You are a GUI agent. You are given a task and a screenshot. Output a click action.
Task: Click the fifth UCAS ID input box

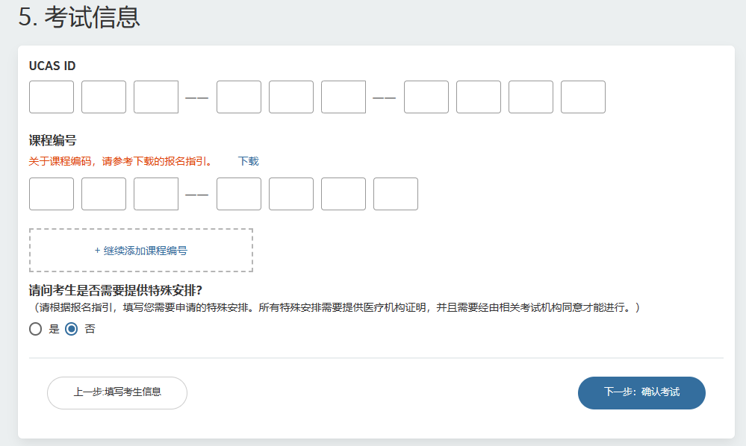click(x=290, y=97)
